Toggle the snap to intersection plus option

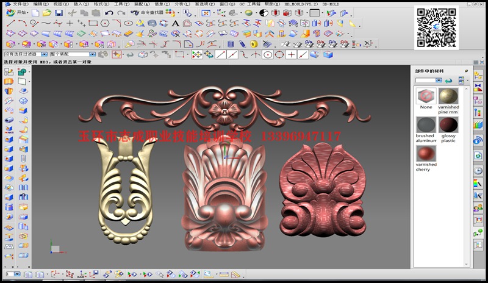(291, 55)
